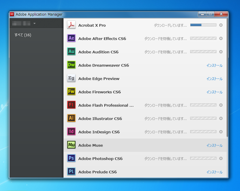Click the Acrobat X Pro download progress bar

pyautogui.click(x=203, y=25)
